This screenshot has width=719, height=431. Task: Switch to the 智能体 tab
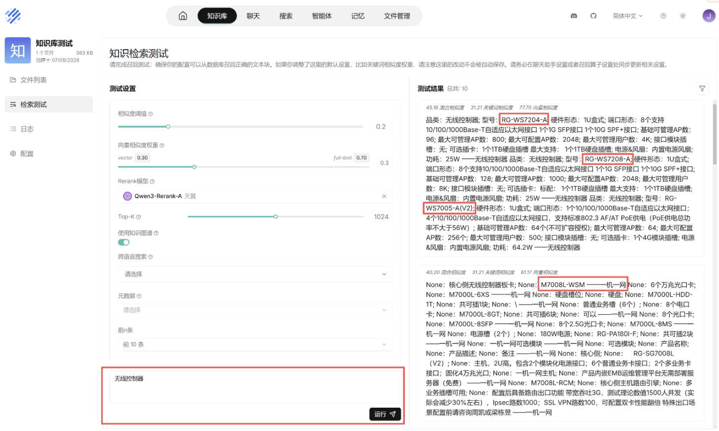point(322,16)
